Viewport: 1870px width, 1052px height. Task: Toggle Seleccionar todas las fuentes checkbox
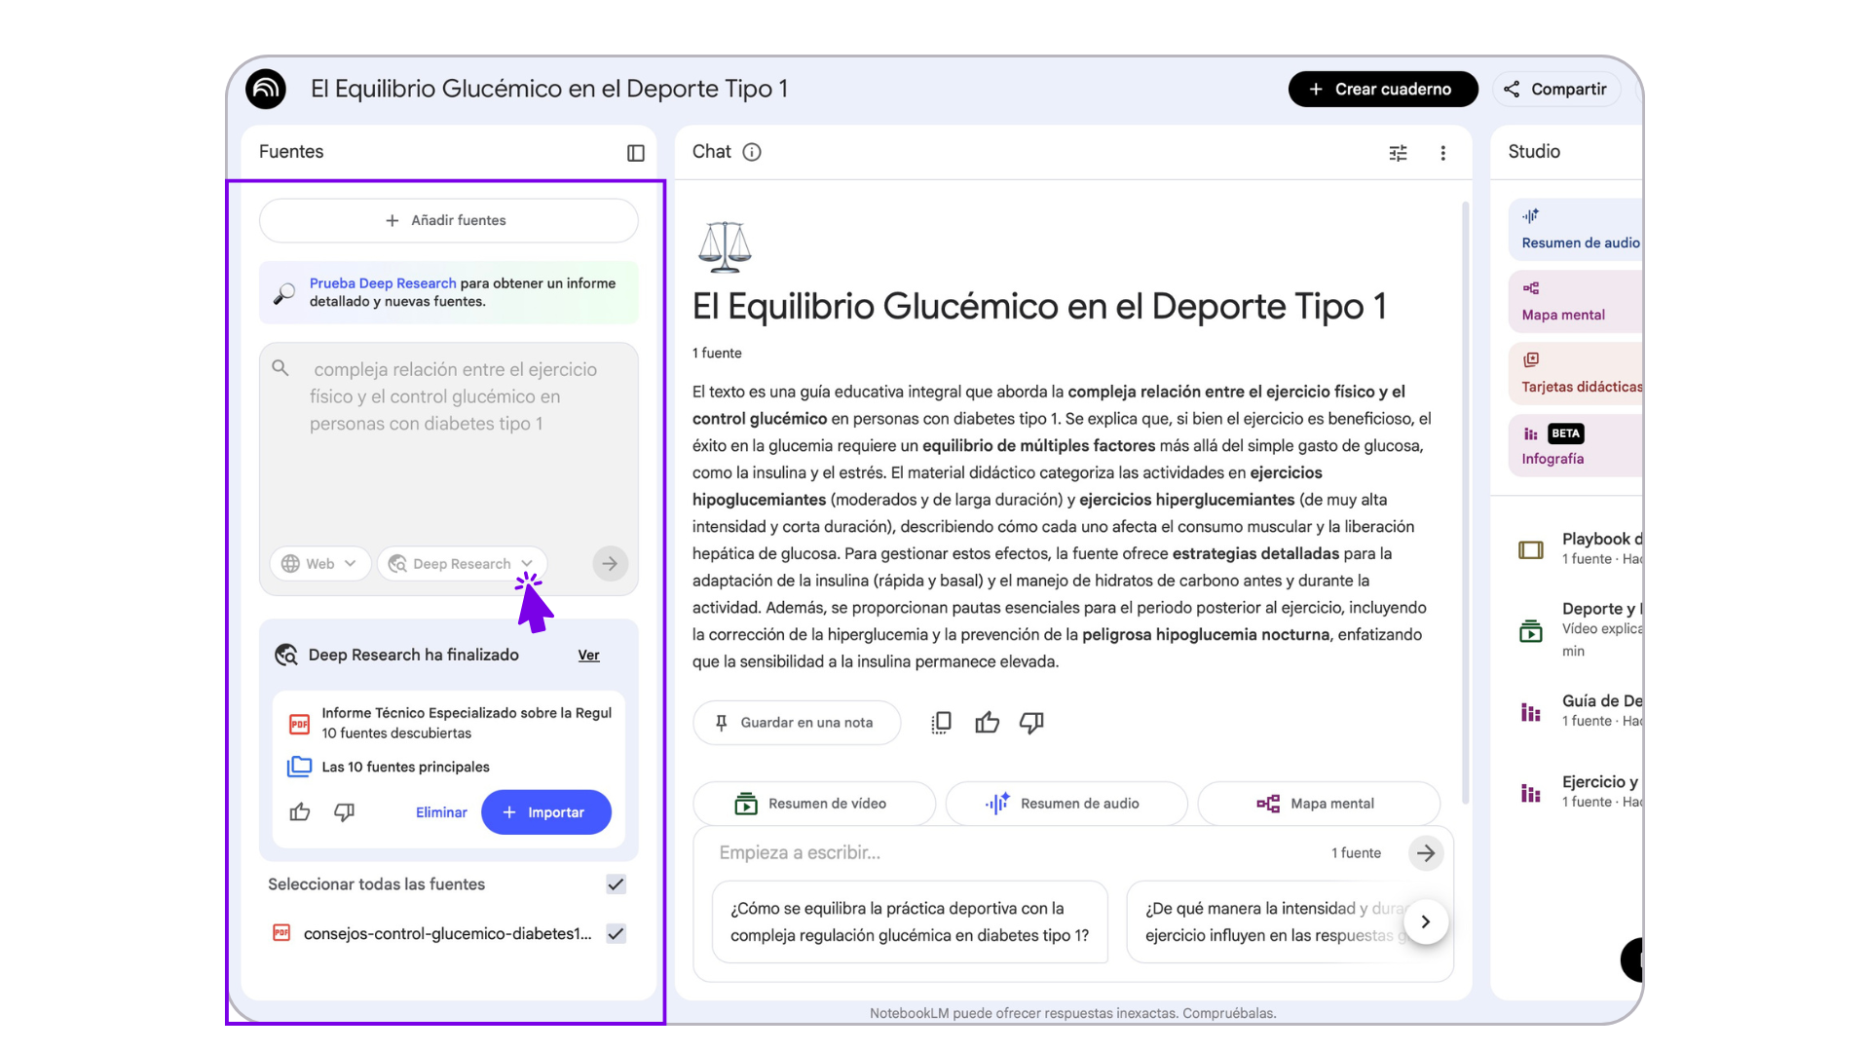pos(616,884)
